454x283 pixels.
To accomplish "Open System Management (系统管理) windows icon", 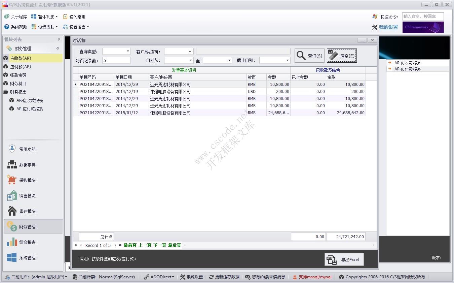I will pos(12,258).
